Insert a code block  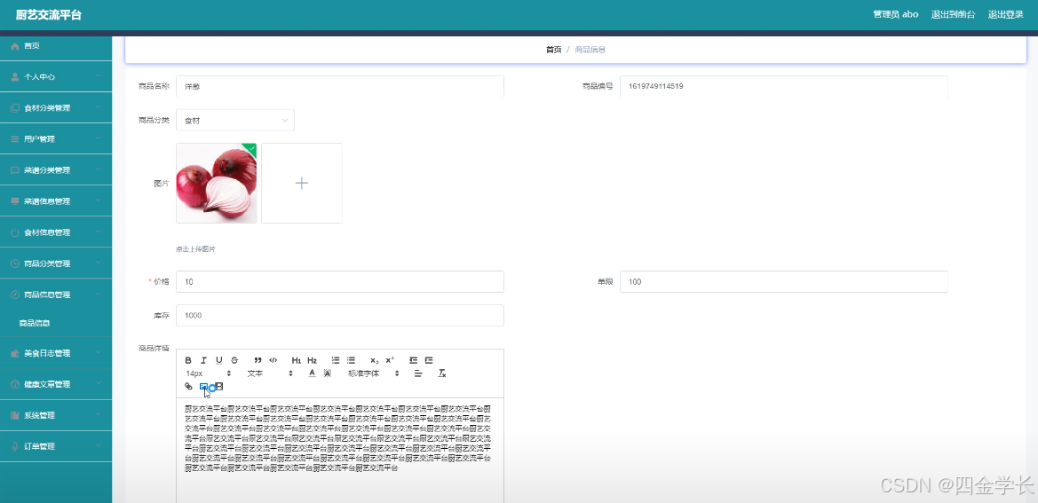[x=273, y=360]
